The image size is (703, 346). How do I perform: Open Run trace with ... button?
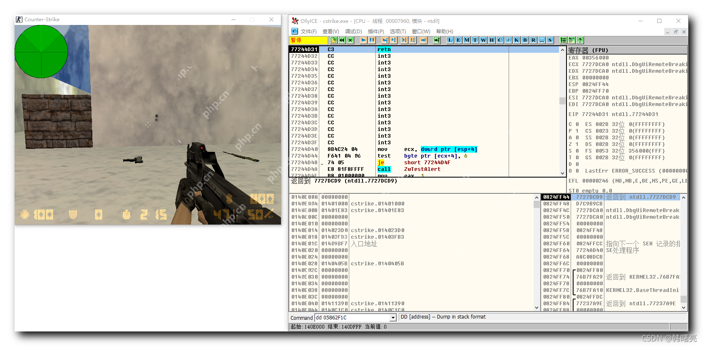542,40
